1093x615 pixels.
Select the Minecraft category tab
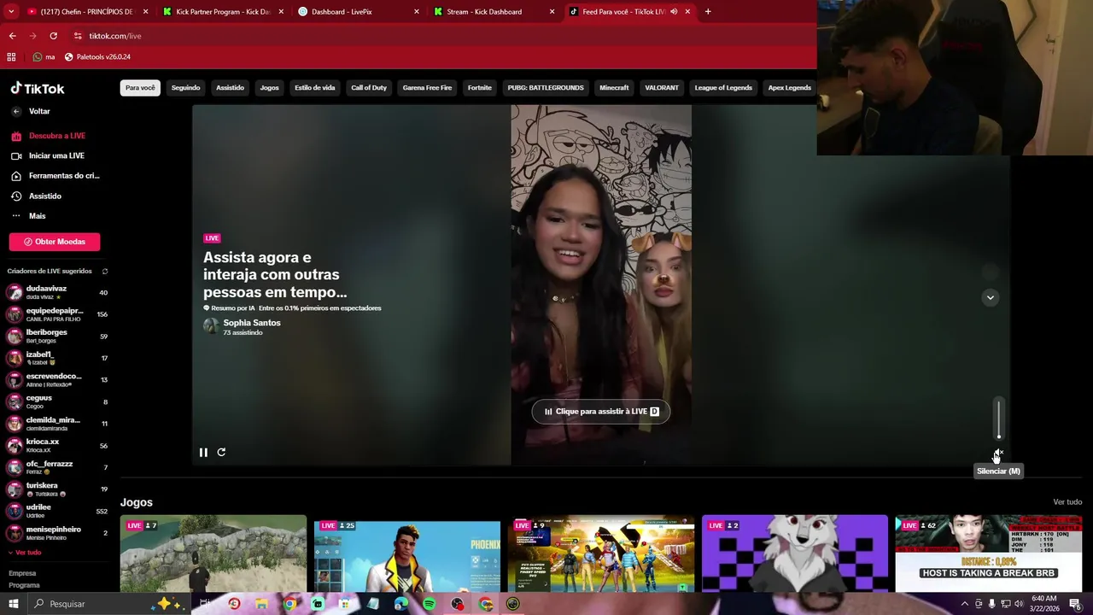tap(614, 88)
